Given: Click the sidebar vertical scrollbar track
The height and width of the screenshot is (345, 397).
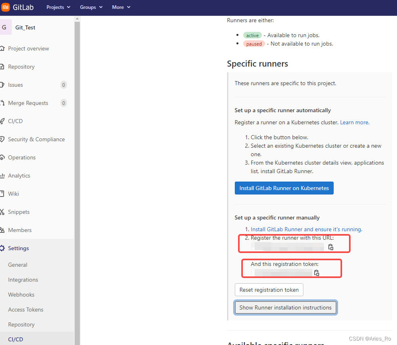Looking at the screenshot, I should pyautogui.click(x=77, y=182).
